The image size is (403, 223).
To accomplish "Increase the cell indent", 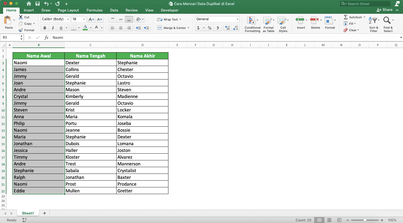I will 146,28.
